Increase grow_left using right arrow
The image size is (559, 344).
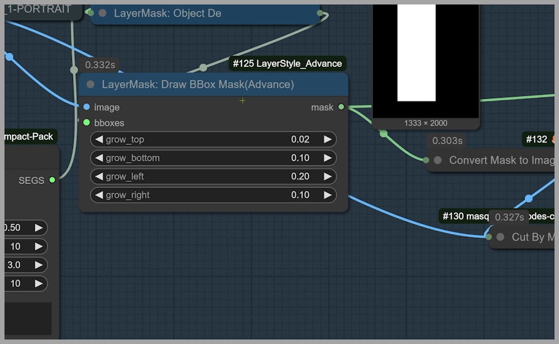point(328,176)
